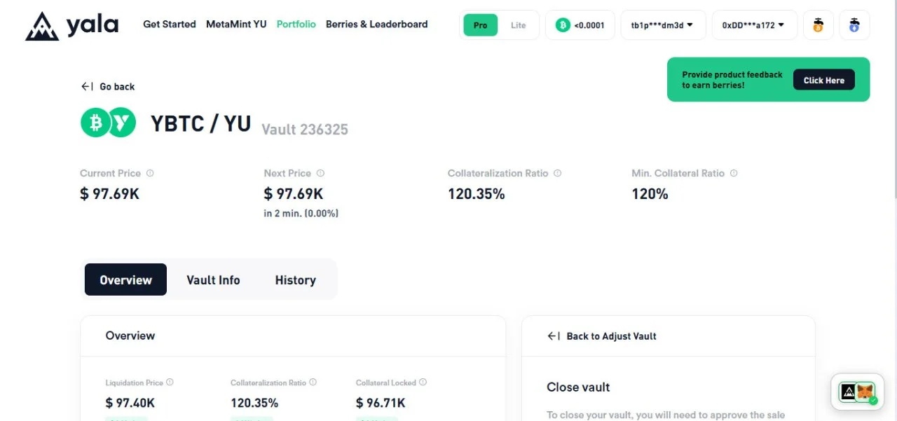Click the Click Here feedback button
897x421 pixels.
[x=824, y=80]
